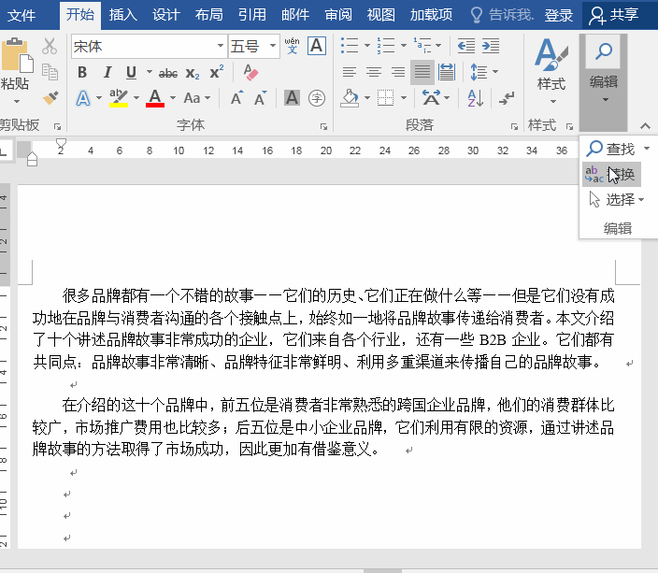Switch to 审阅 review tab
Image resolution: width=658 pixels, height=573 pixels.
tap(338, 15)
